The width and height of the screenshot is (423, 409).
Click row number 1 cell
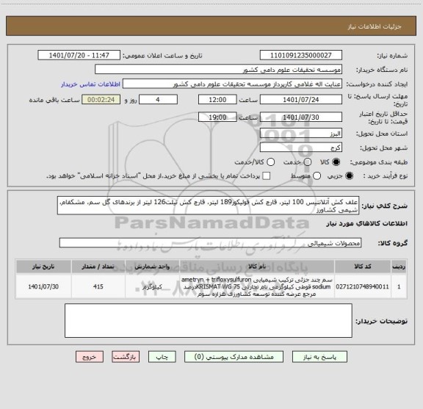399,286
